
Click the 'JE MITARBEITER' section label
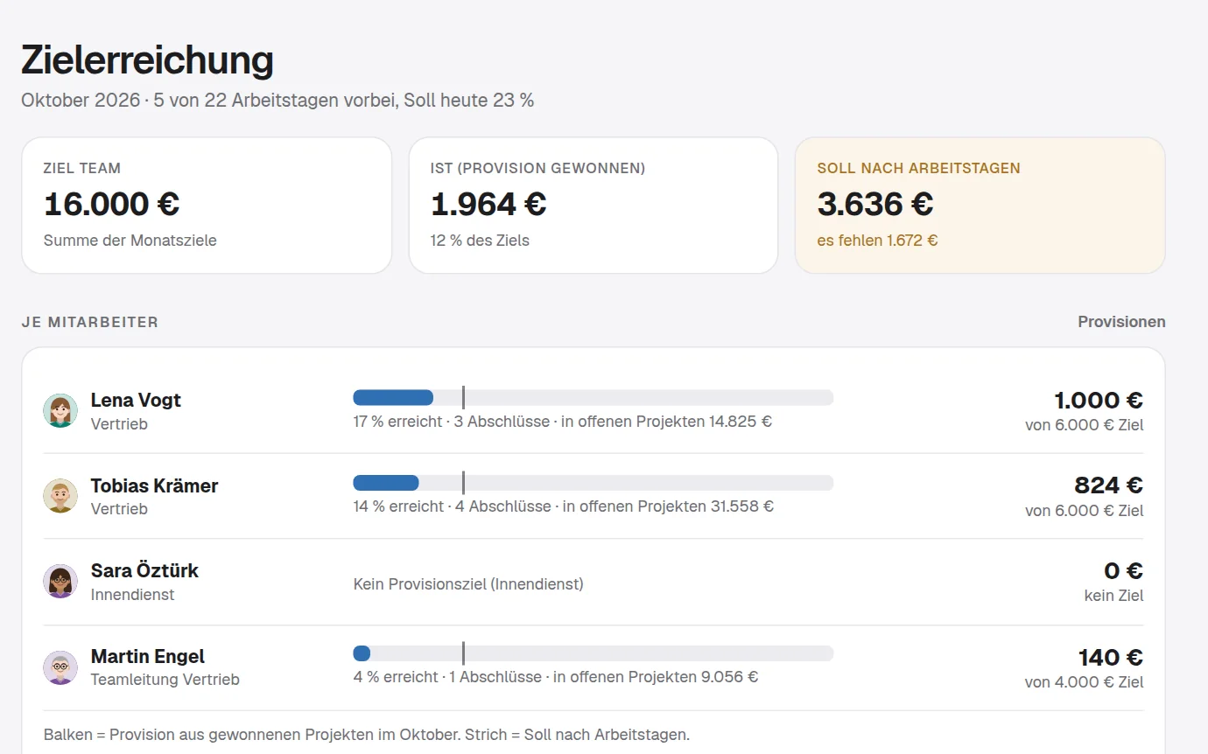click(x=90, y=322)
